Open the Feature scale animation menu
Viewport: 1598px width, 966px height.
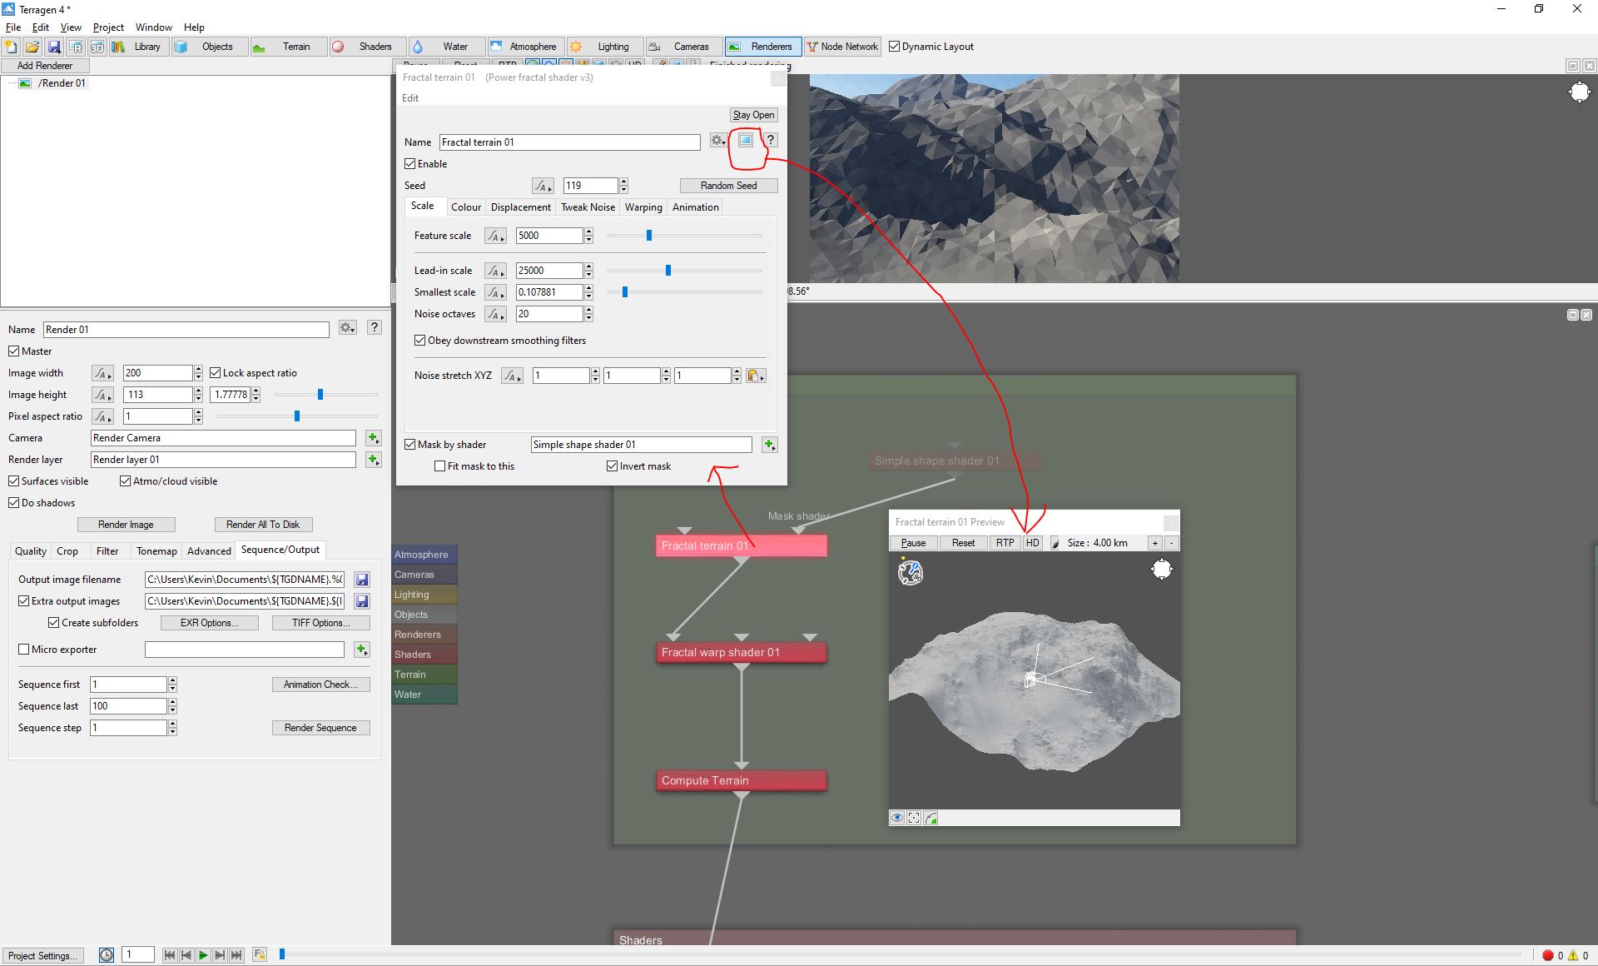(495, 236)
